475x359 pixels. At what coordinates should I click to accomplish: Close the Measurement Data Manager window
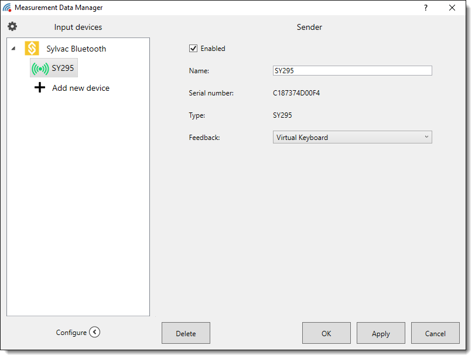[x=452, y=8]
